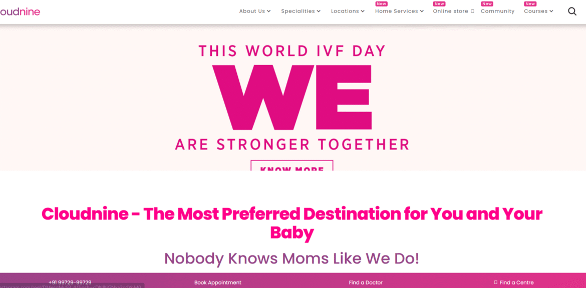Click the New badge above Online store
The height and width of the screenshot is (288, 586).
(439, 4)
